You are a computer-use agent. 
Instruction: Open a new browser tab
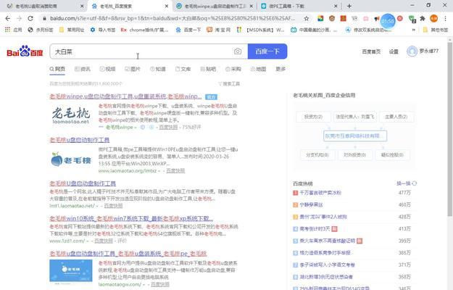tap(349, 6)
